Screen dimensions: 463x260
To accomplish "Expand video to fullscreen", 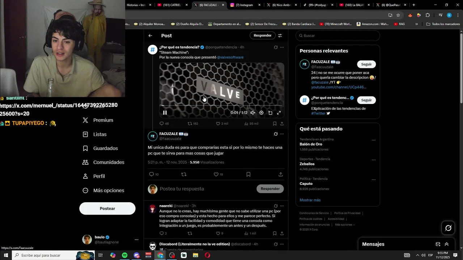I will coord(279,113).
